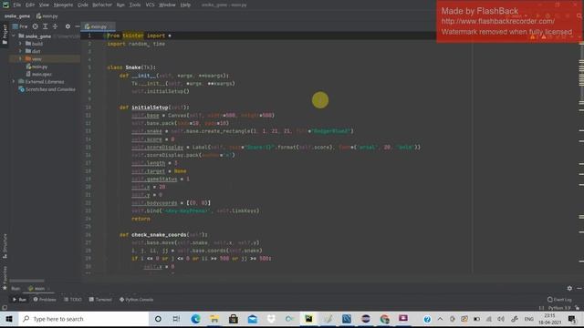Click main.py in the navigation breadcrumb
This screenshot has width=584, height=328.
tap(47, 16)
